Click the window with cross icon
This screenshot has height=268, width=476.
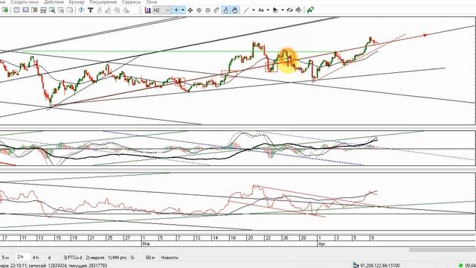pyautogui.click(x=61, y=10)
